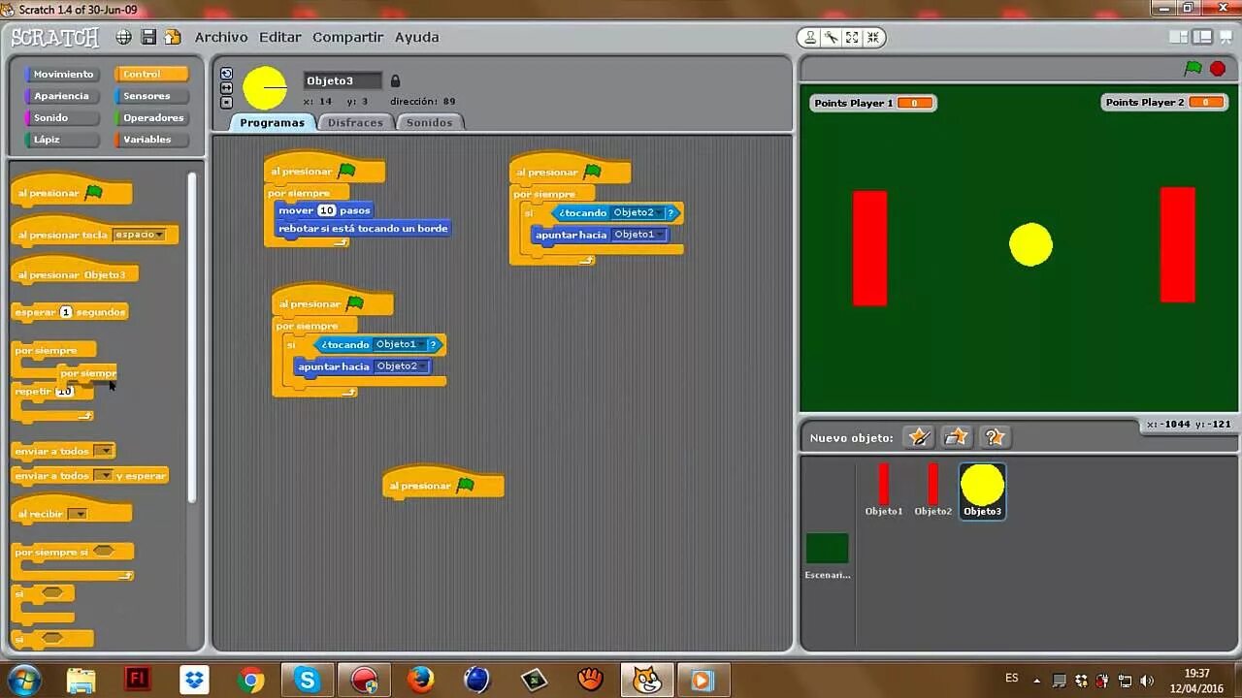The width and height of the screenshot is (1242, 698).
Task: Click the sprite name field Objeto3
Action: [343, 80]
